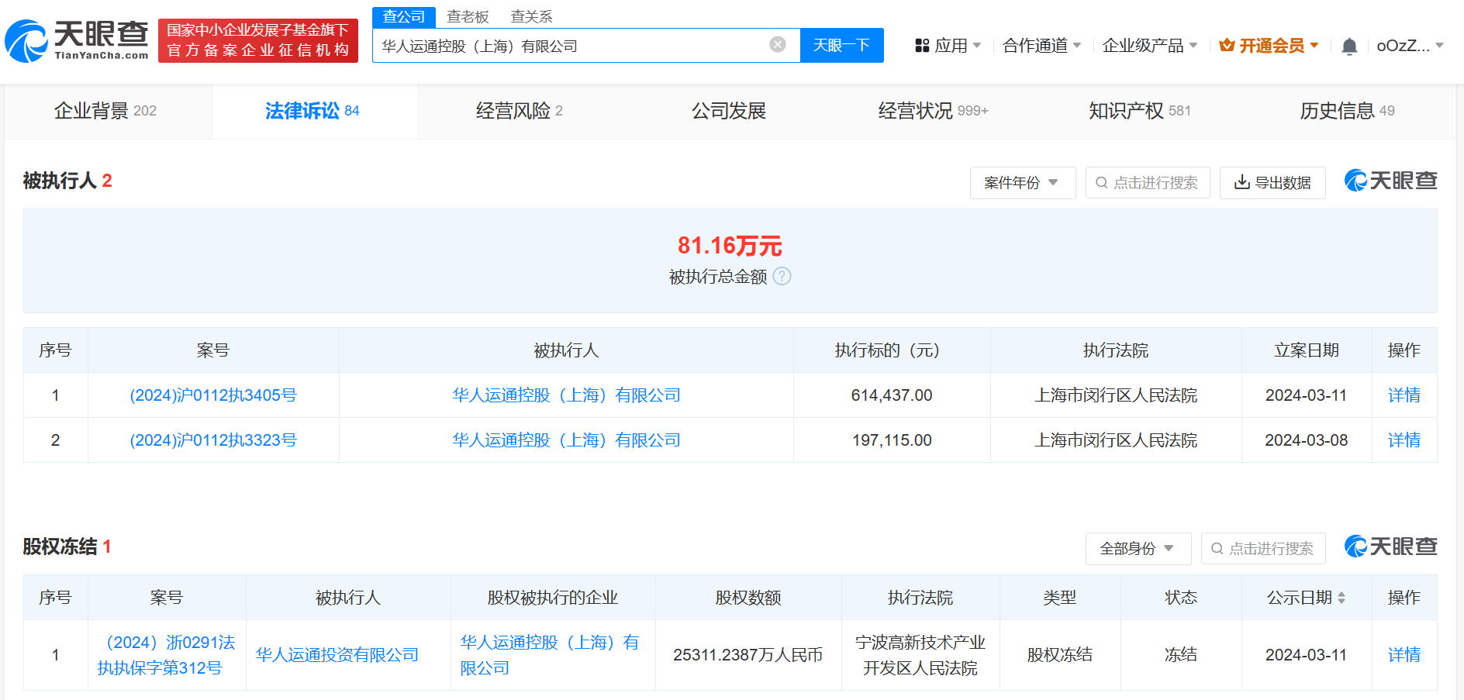
Task: Switch to the 经营风险 tab
Action: 519,111
